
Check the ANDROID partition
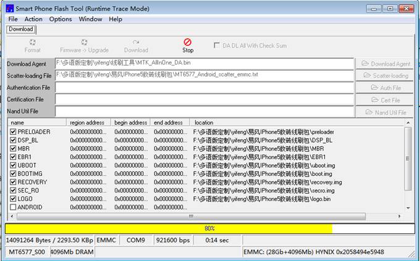[13, 207]
